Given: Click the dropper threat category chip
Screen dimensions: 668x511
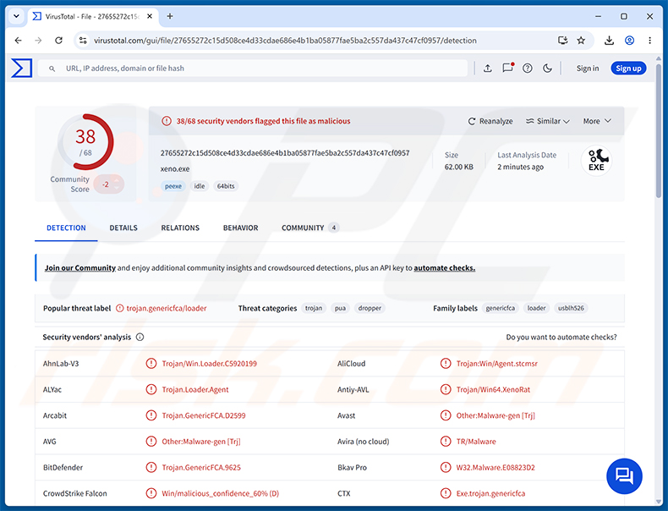Looking at the screenshot, I should [370, 308].
